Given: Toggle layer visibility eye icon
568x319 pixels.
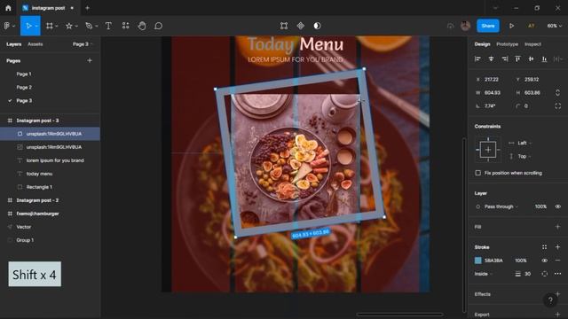Looking at the screenshot, I should tap(557, 206).
